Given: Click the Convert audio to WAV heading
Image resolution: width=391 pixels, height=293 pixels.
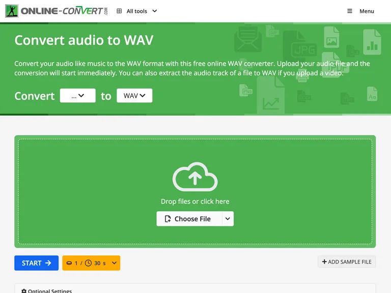Looking at the screenshot, I should coord(84,40).
